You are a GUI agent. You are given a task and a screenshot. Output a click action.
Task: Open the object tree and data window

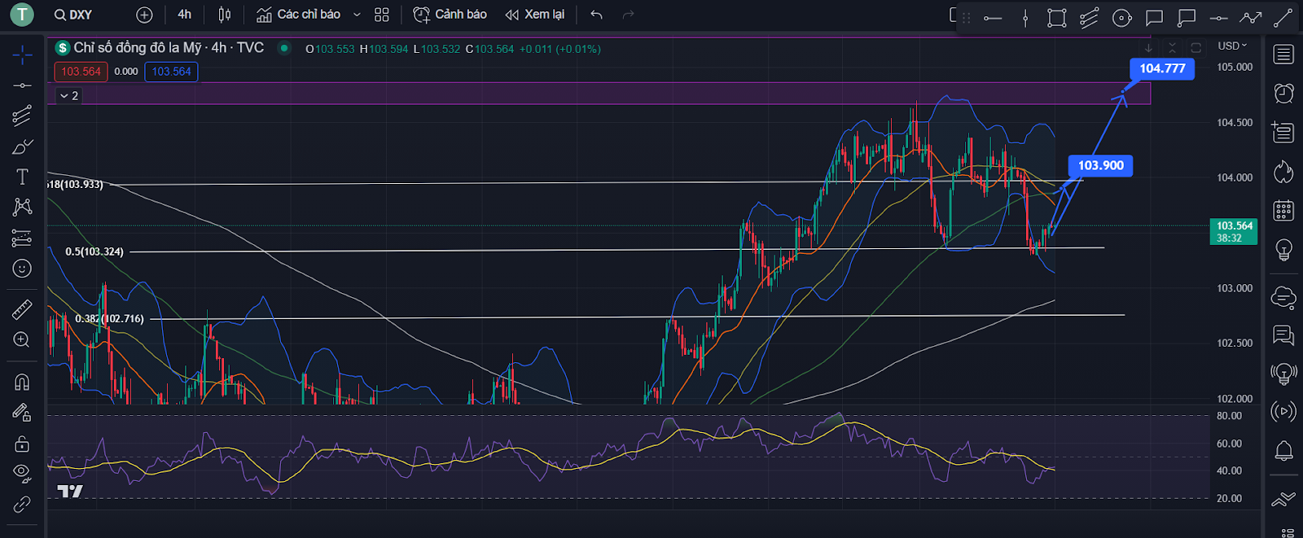click(x=1283, y=132)
